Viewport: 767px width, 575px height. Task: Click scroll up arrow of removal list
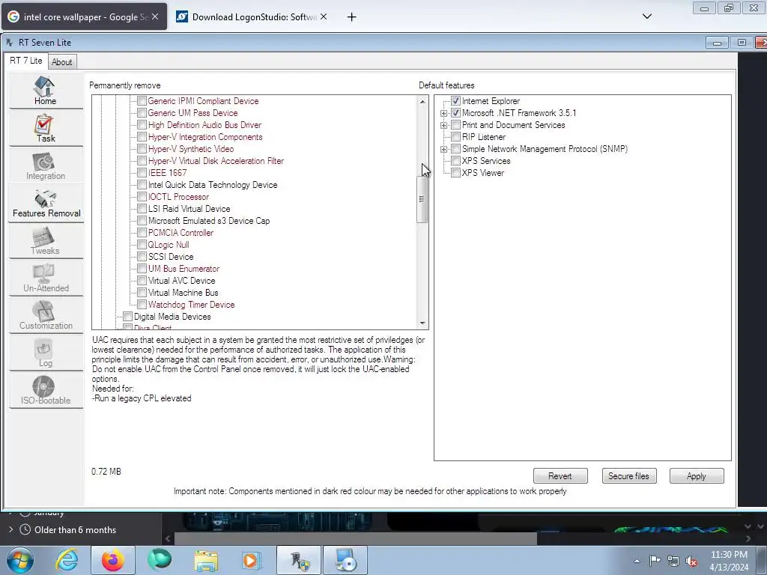point(422,101)
